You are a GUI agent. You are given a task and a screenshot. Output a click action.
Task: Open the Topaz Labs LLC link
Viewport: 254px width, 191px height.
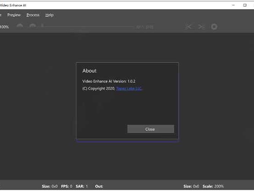tap(129, 89)
